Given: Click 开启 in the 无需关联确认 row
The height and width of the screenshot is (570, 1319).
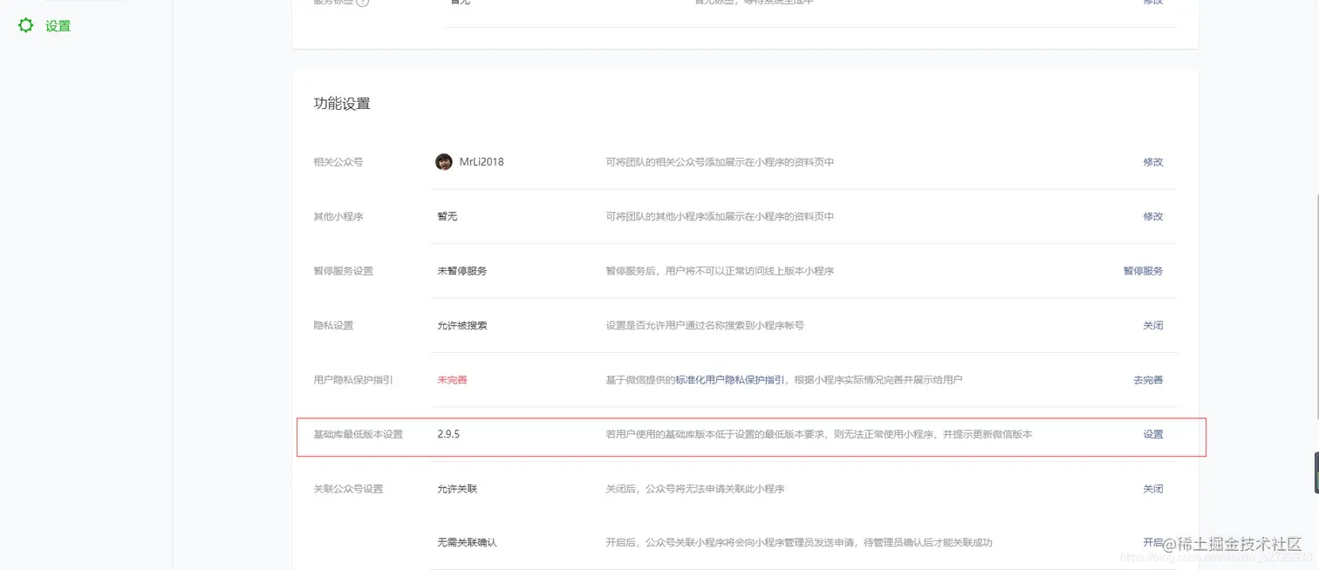Looking at the screenshot, I should point(1153,542).
